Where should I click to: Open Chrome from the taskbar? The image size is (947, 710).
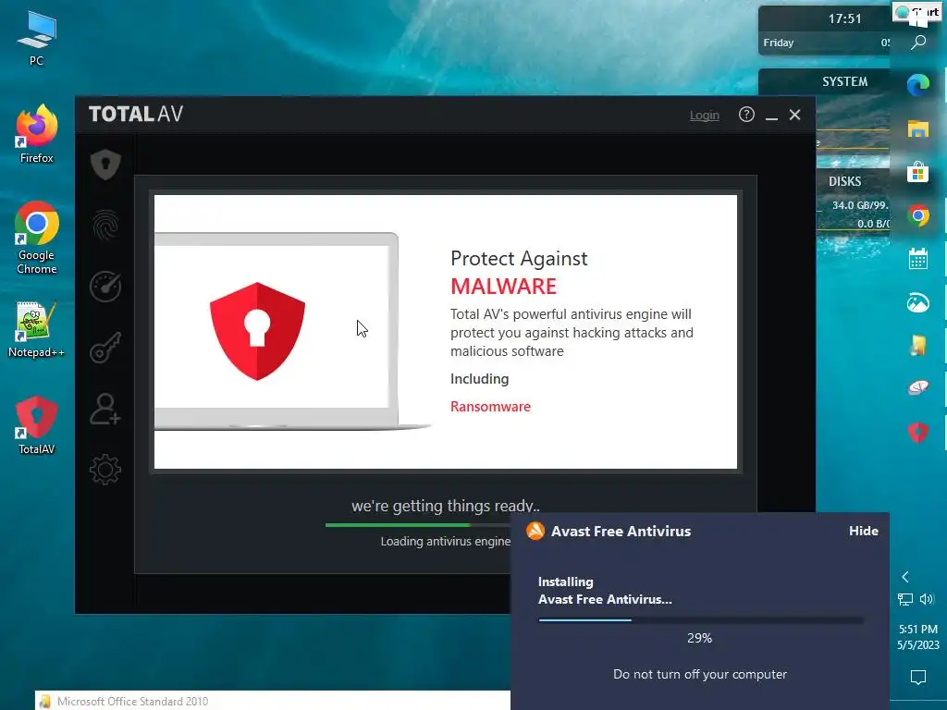click(918, 215)
